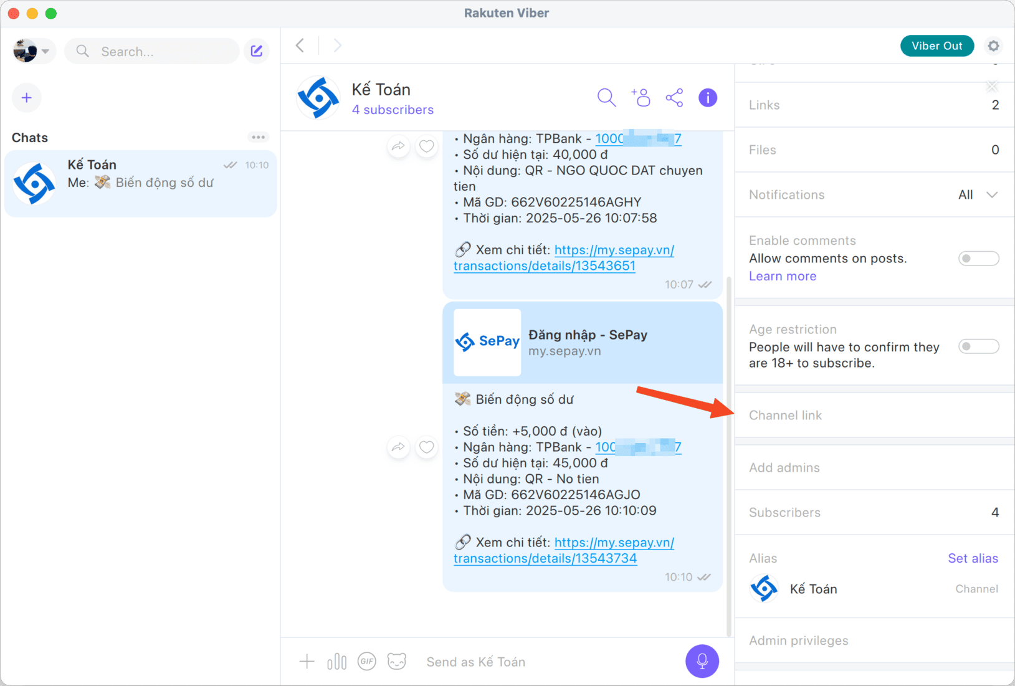Click the add participant icon
The width and height of the screenshot is (1015, 686).
641,98
